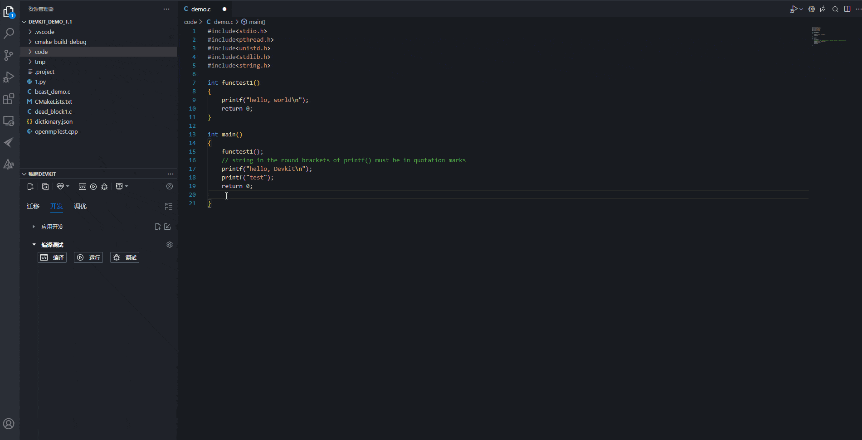Click the split editor icon

[x=847, y=9]
